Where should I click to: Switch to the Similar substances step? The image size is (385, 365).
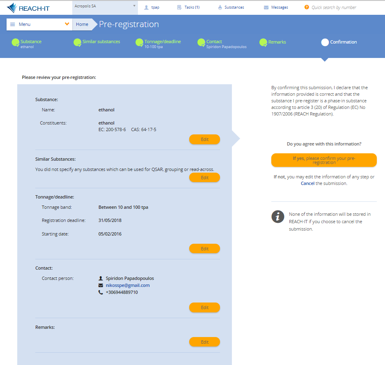tap(101, 42)
